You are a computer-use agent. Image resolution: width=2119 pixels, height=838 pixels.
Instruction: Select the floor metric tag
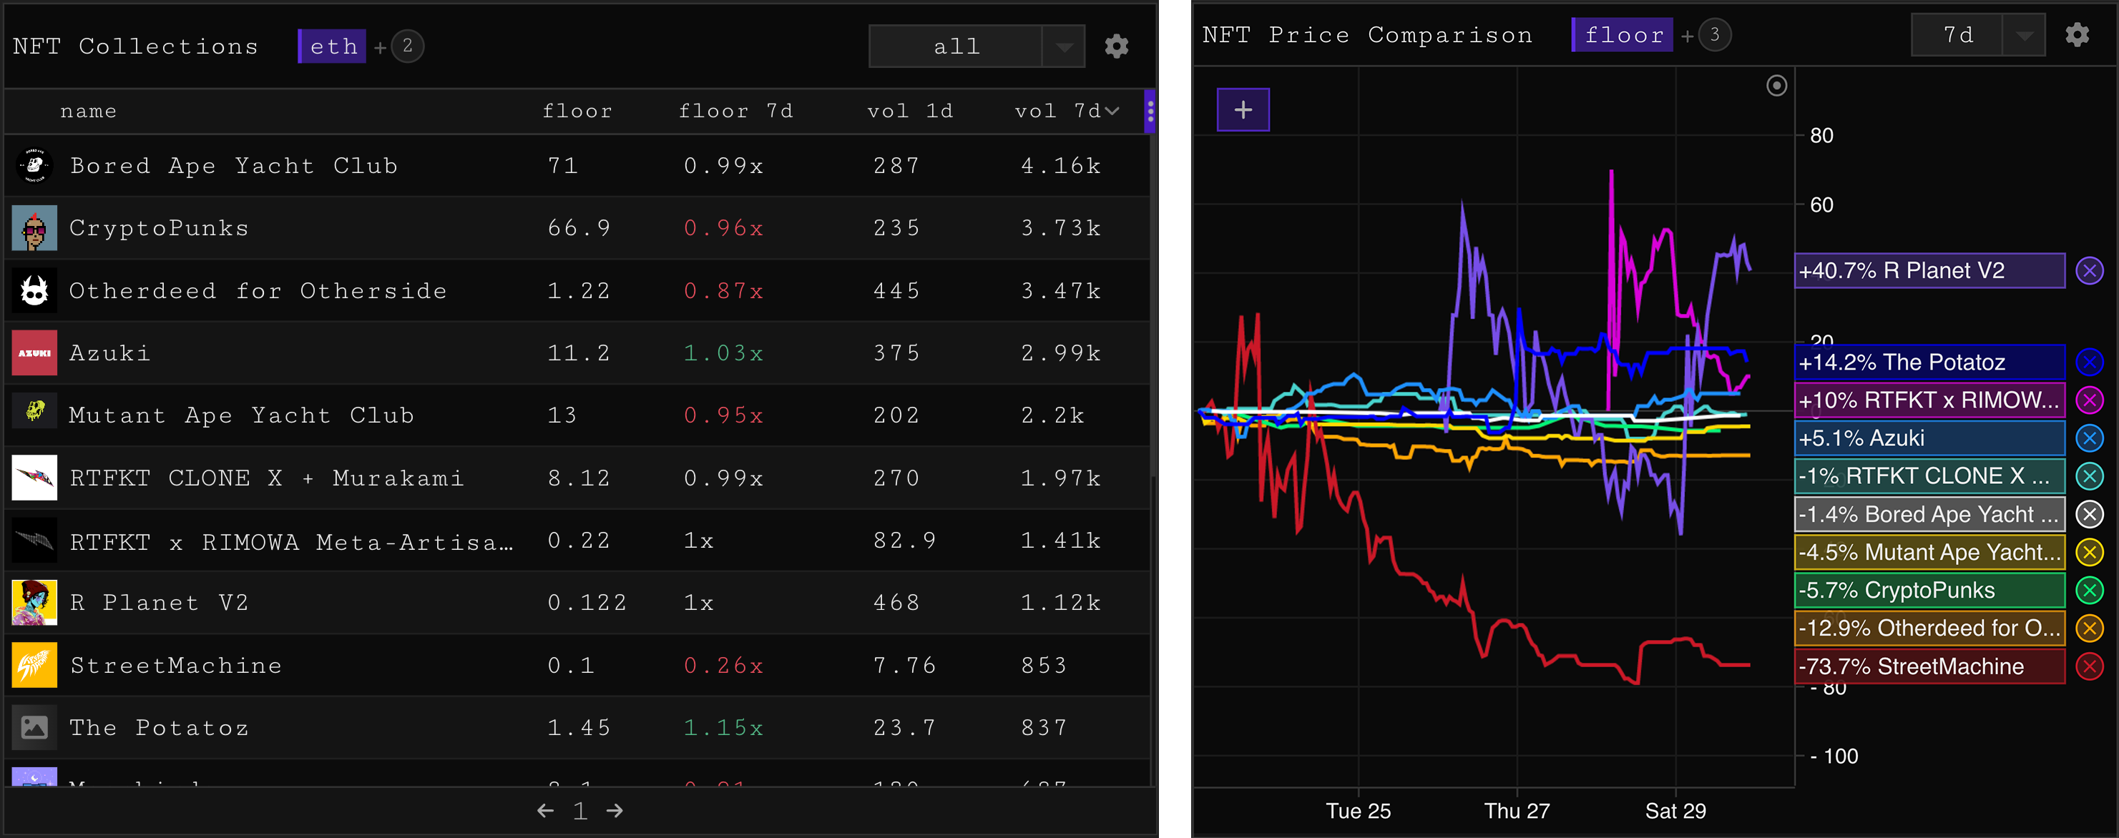(1622, 34)
